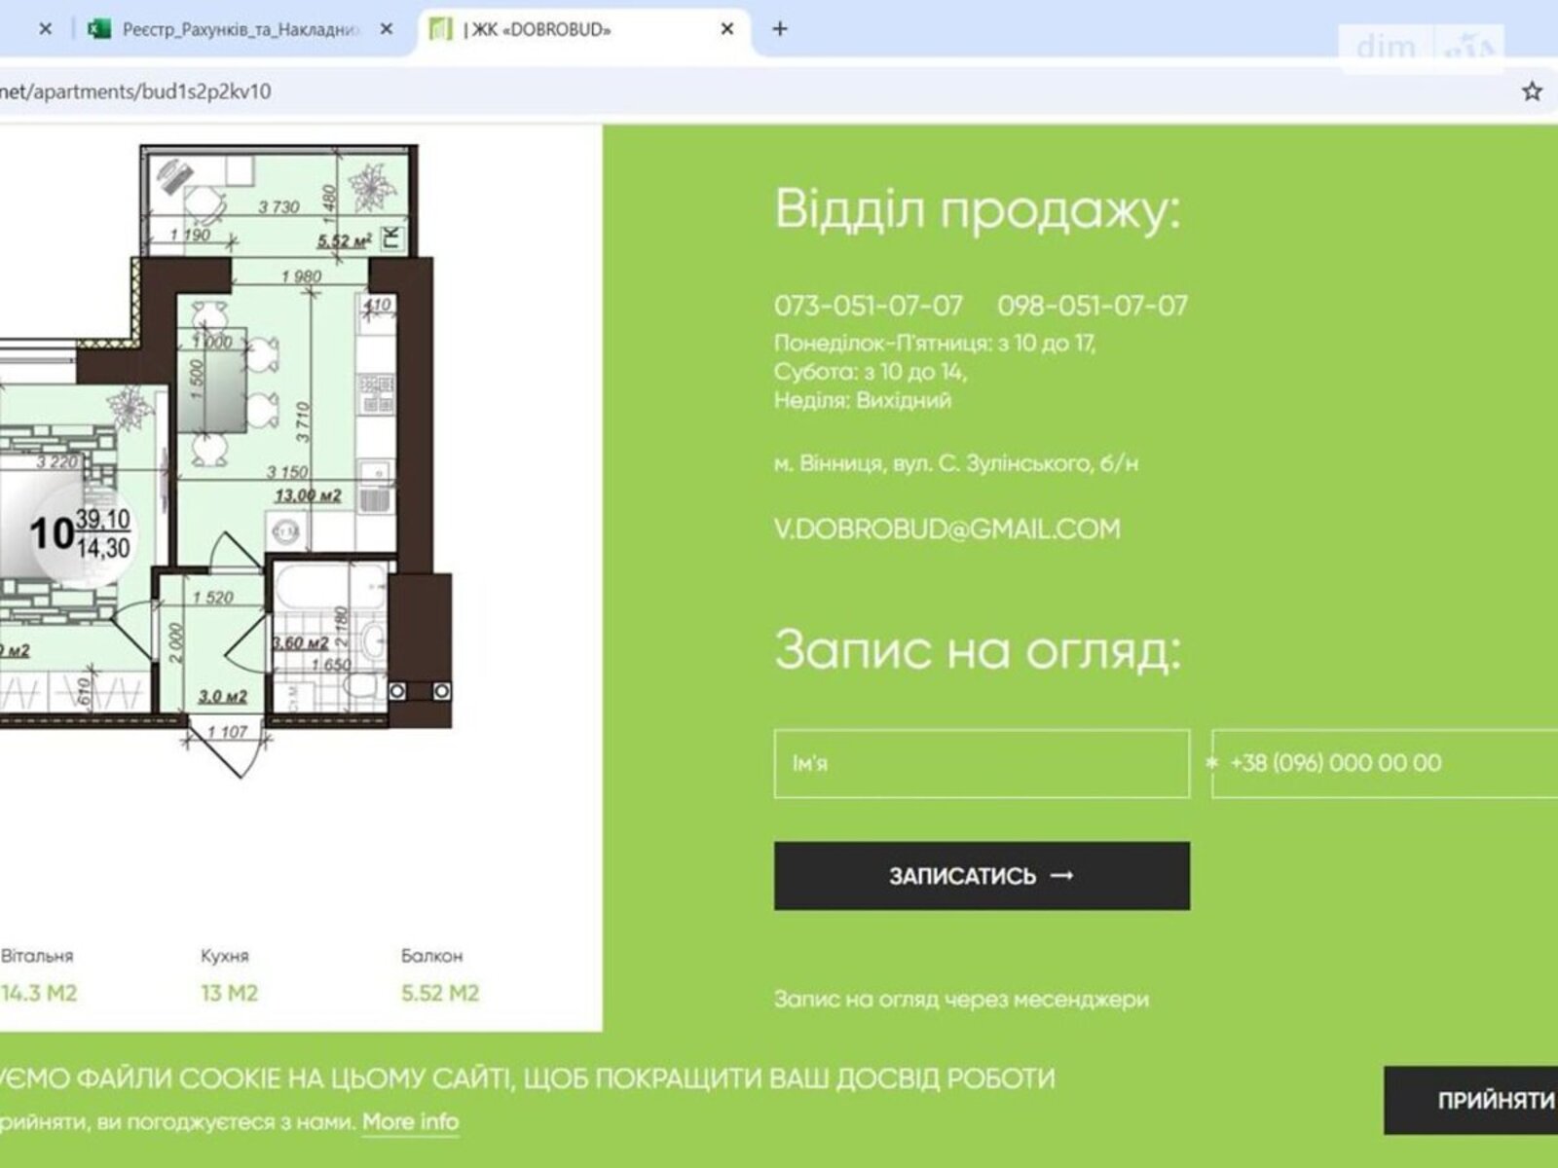Screen dimensions: 1558x1168
Task: Click the 098-051-07-07 phone number
Action: pos(1092,306)
